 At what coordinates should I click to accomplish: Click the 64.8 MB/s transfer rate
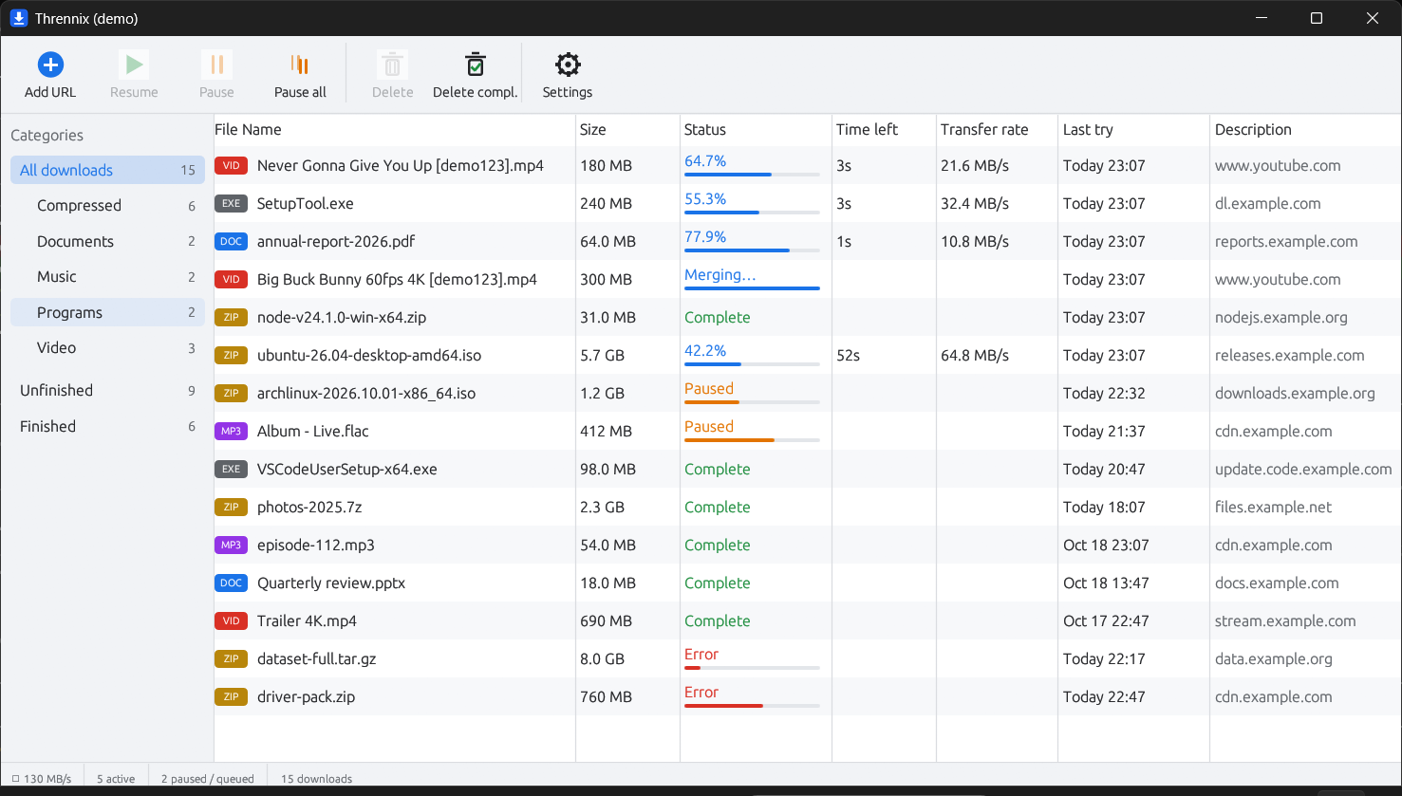[x=975, y=356]
